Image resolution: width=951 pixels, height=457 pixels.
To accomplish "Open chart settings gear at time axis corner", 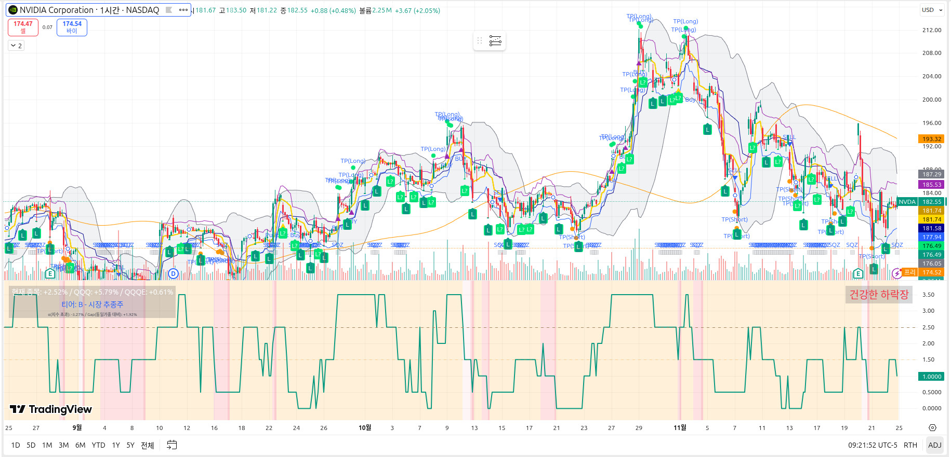I will 932,428.
